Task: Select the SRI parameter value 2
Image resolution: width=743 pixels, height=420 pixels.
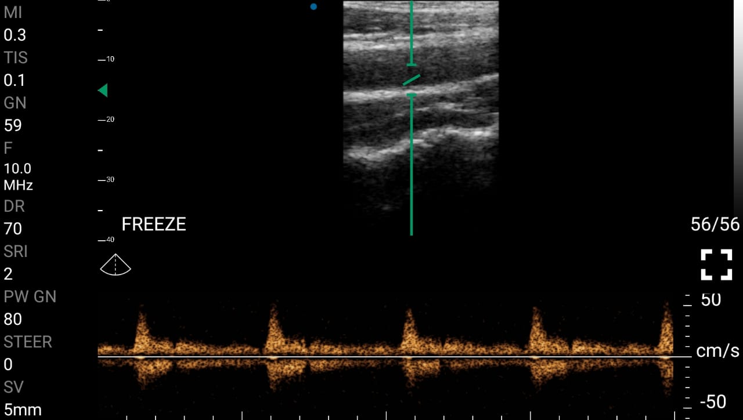Action: [x=9, y=274]
